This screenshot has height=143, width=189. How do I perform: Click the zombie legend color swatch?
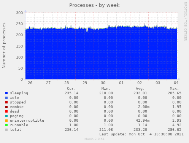point(6,107)
